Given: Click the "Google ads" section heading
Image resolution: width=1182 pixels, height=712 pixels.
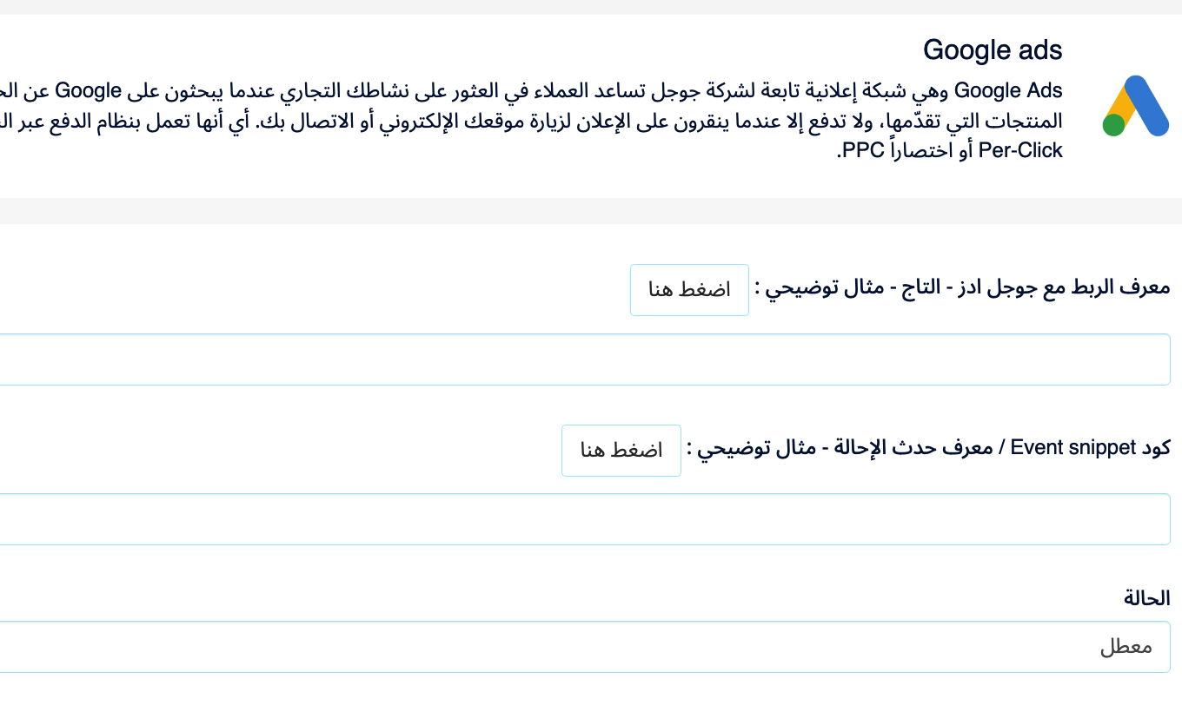Looking at the screenshot, I should click(x=993, y=50).
